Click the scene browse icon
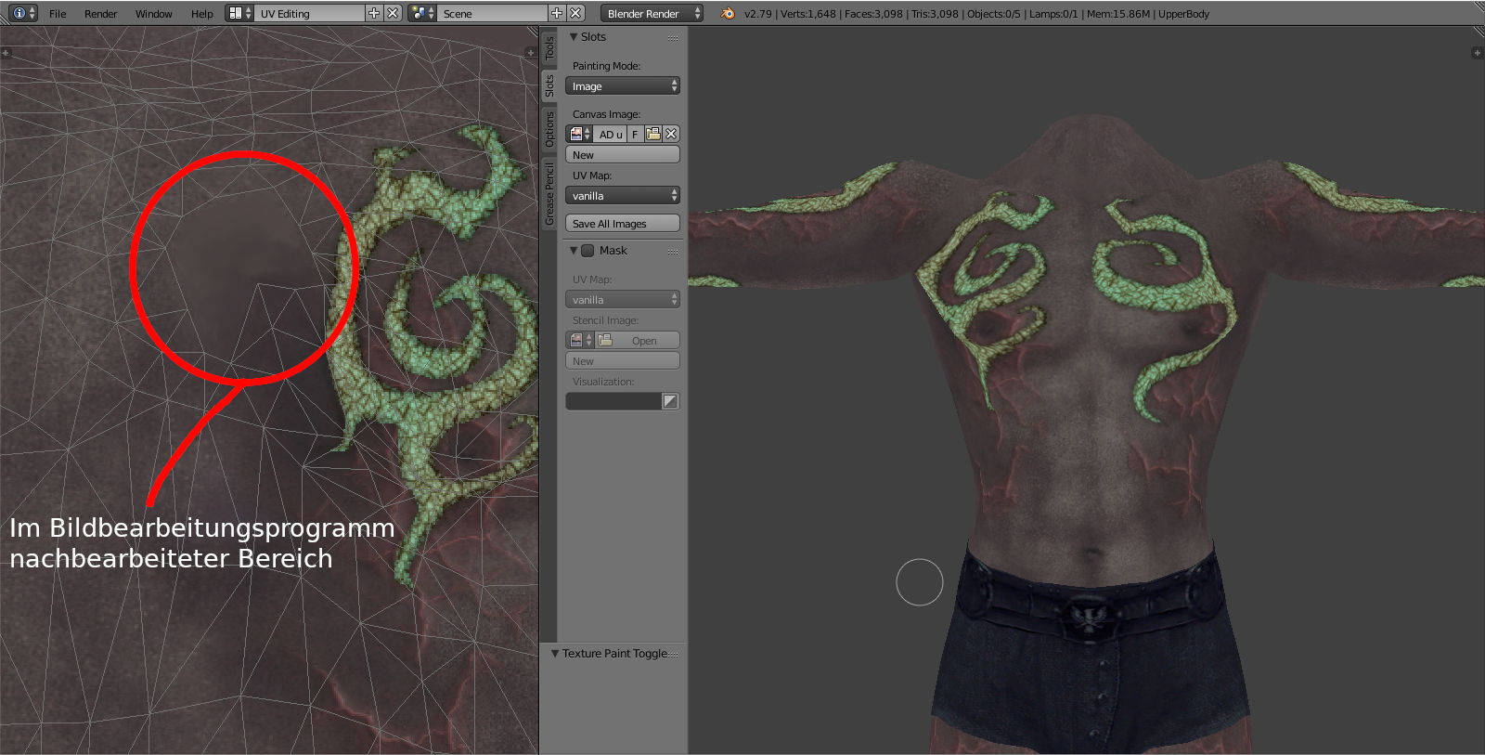Viewport: 1485px width, 755px height. click(x=422, y=13)
